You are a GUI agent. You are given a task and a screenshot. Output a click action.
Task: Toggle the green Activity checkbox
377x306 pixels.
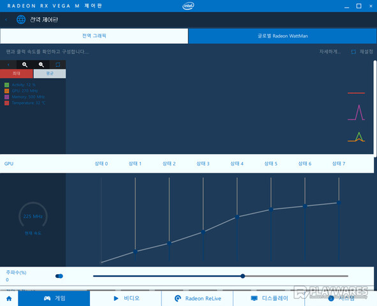(7, 85)
